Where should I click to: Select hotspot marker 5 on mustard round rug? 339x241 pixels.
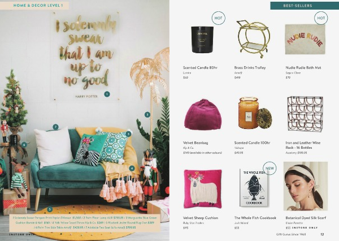pyautogui.click(x=50, y=209)
